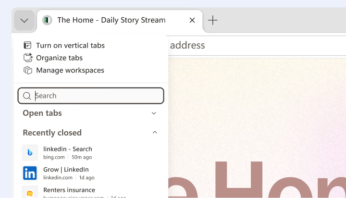
Task: Click linkedin.com domain text
Action: [x=58, y=178]
